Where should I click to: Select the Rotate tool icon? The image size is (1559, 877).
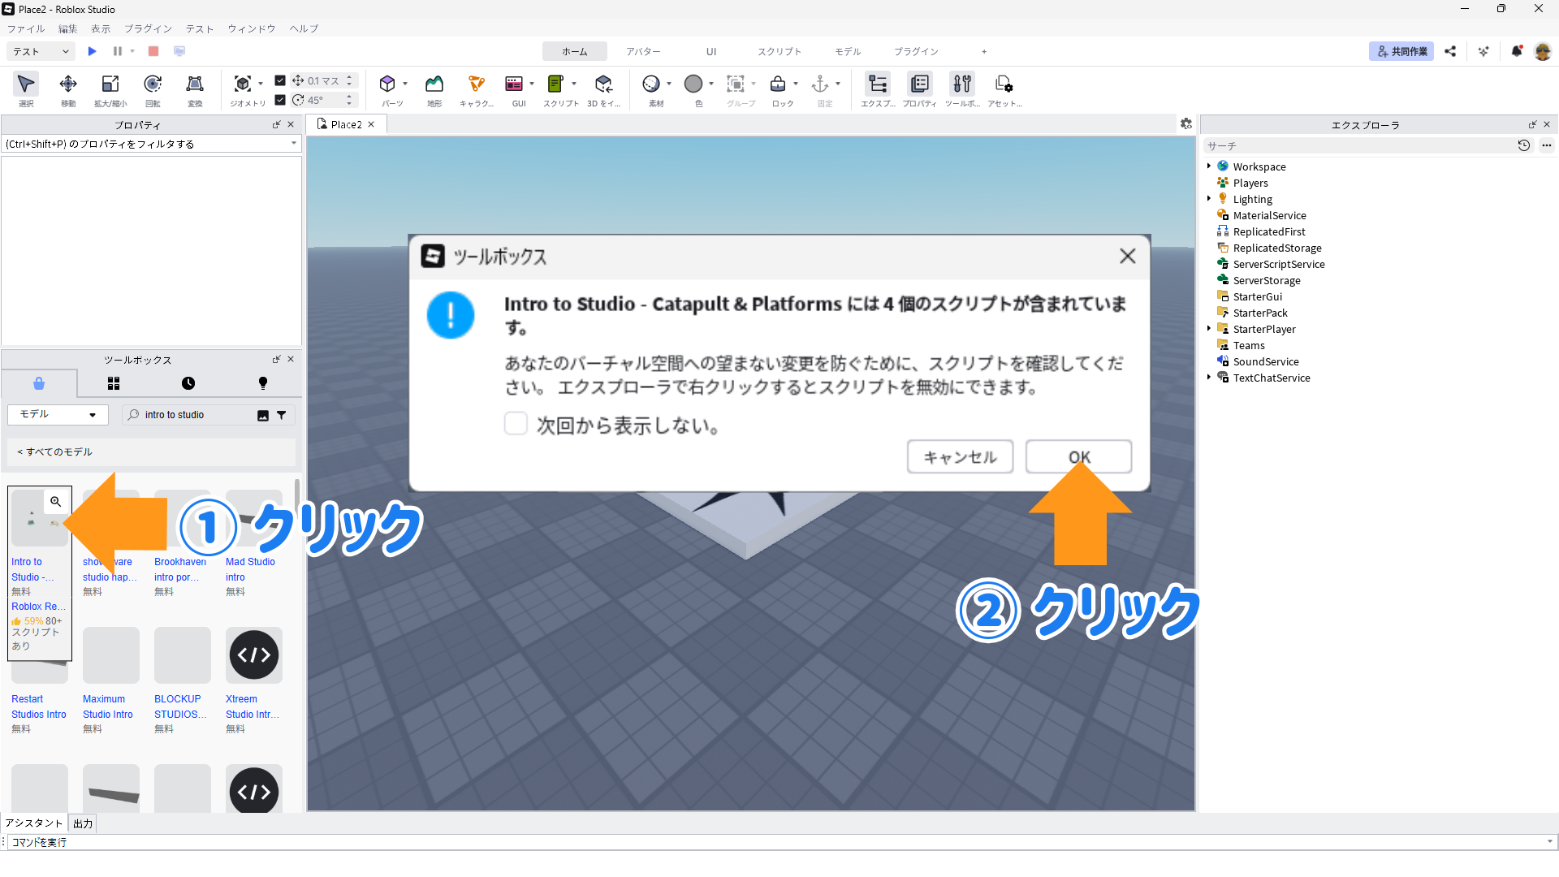click(152, 84)
